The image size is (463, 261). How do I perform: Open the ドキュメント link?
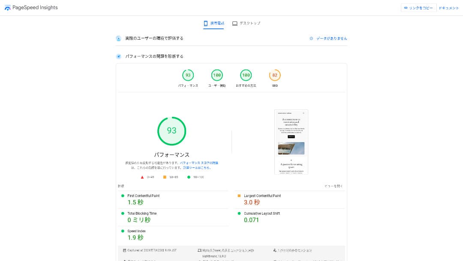448,8
